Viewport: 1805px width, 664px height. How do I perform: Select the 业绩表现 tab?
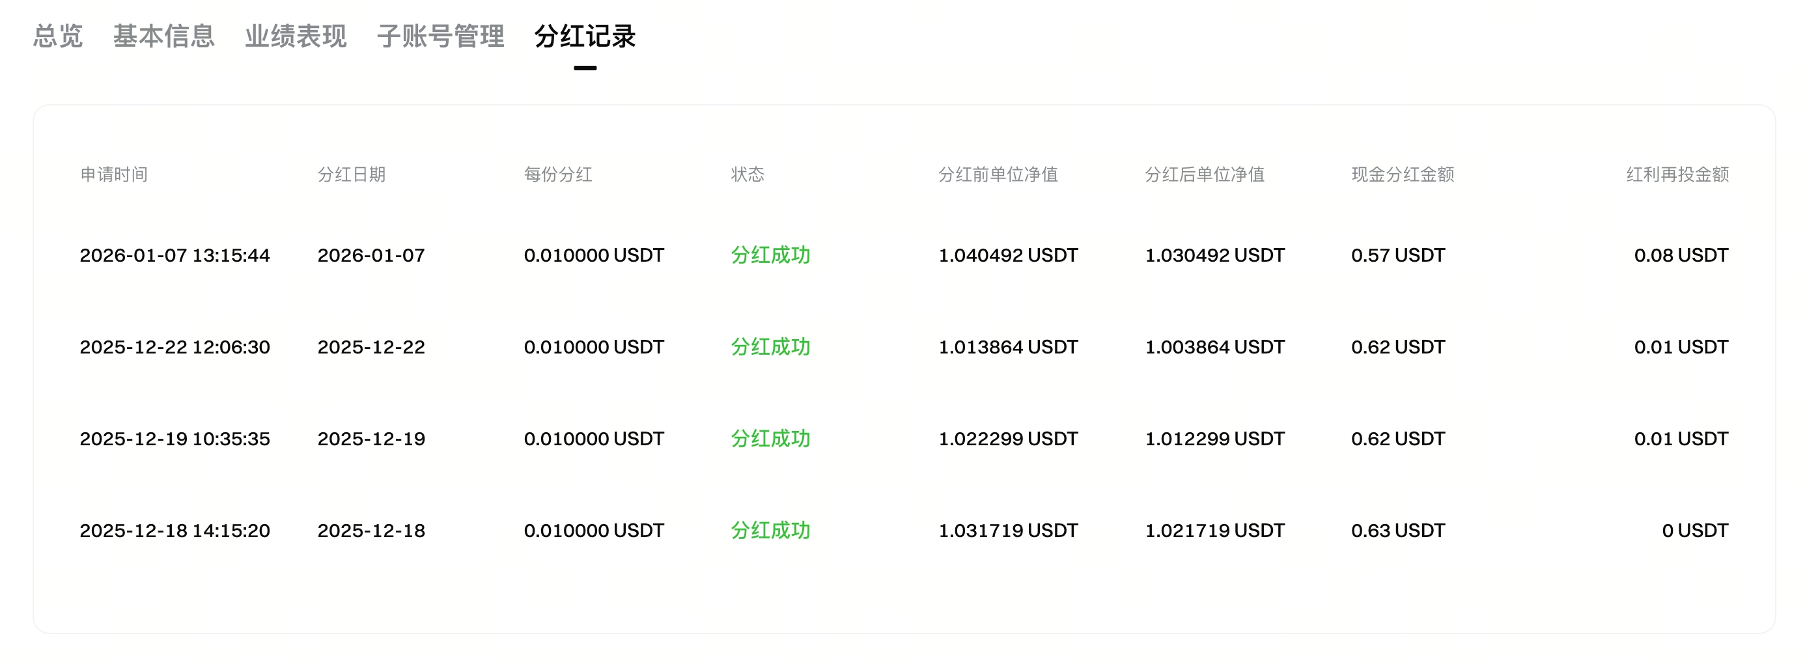[x=296, y=38]
